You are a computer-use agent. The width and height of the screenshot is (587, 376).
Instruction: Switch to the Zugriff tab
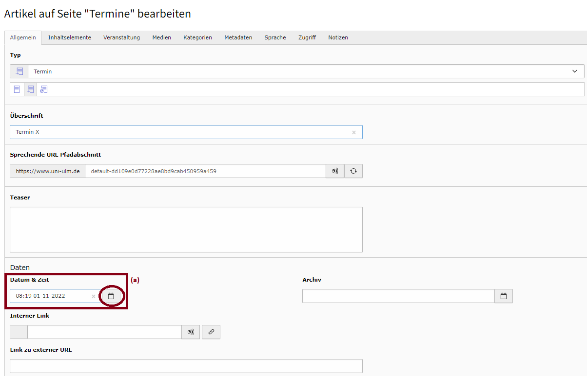pyautogui.click(x=307, y=37)
